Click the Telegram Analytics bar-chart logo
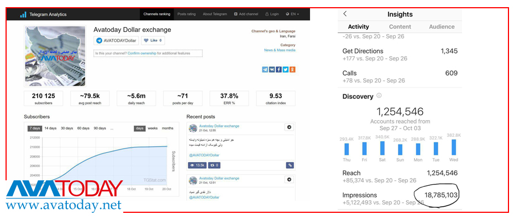Image resolution: width=514 pixels, height=220 pixels. coord(23,14)
